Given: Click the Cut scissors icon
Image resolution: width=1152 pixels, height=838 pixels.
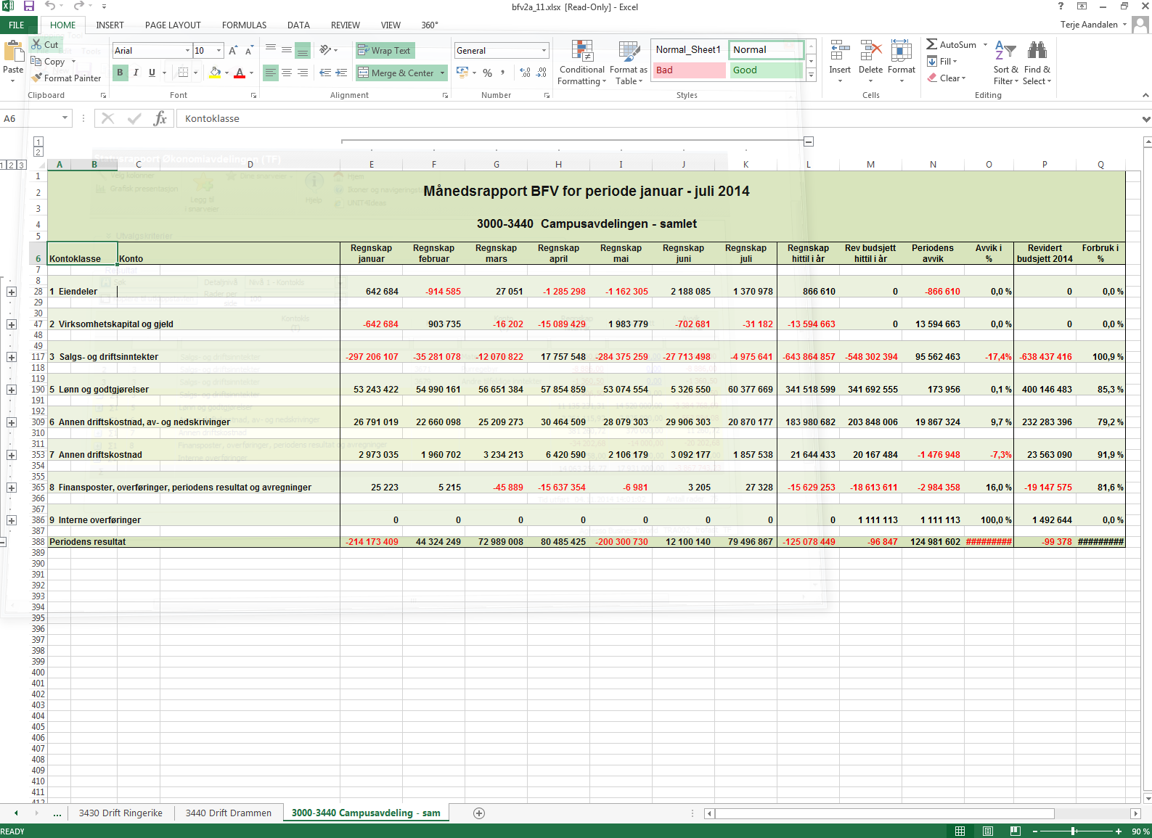Looking at the screenshot, I should pyautogui.click(x=36, y=45).
